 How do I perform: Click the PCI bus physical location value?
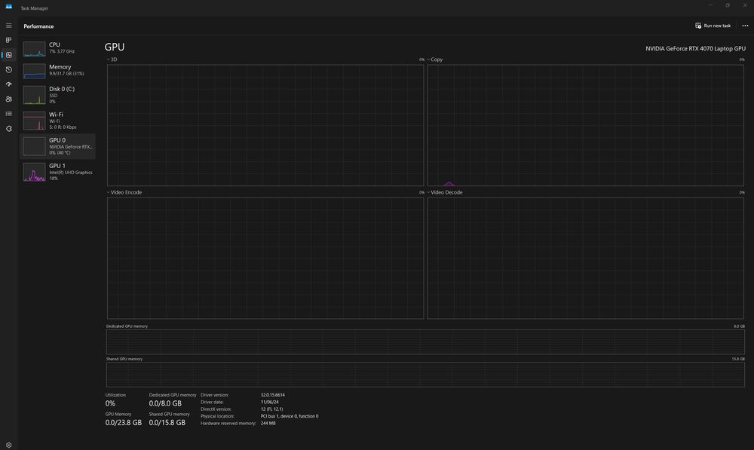click(290, 416)
